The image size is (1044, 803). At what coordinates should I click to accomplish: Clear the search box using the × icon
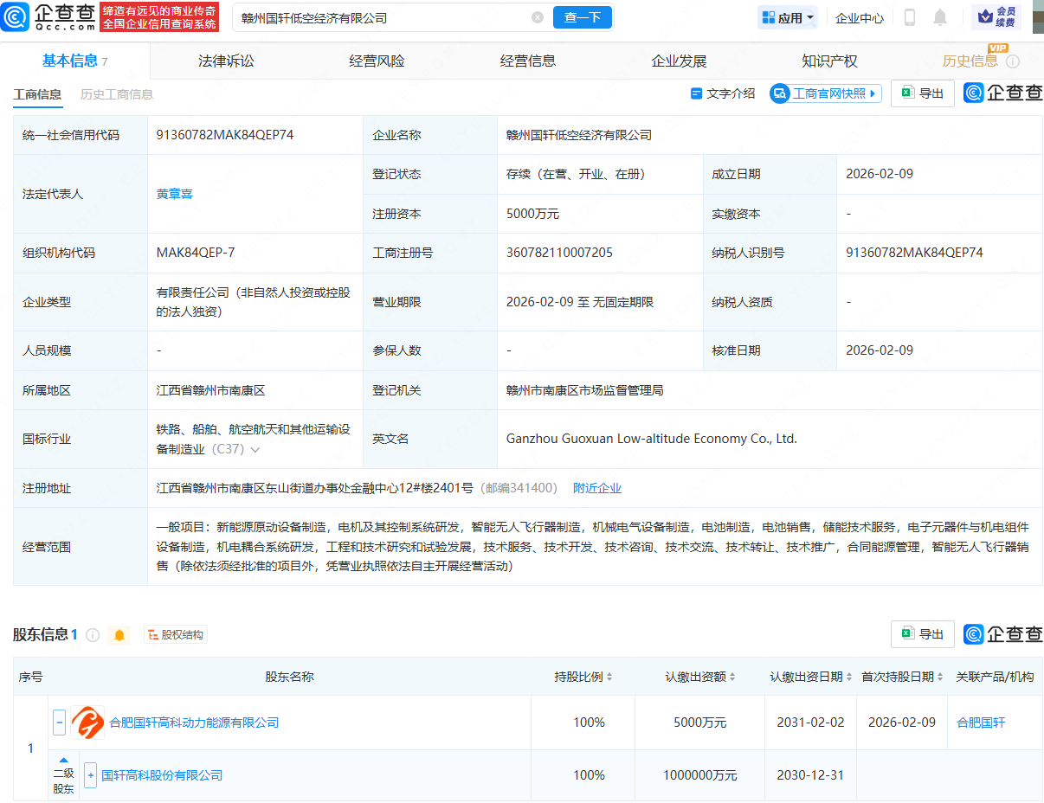pos(538,17)
